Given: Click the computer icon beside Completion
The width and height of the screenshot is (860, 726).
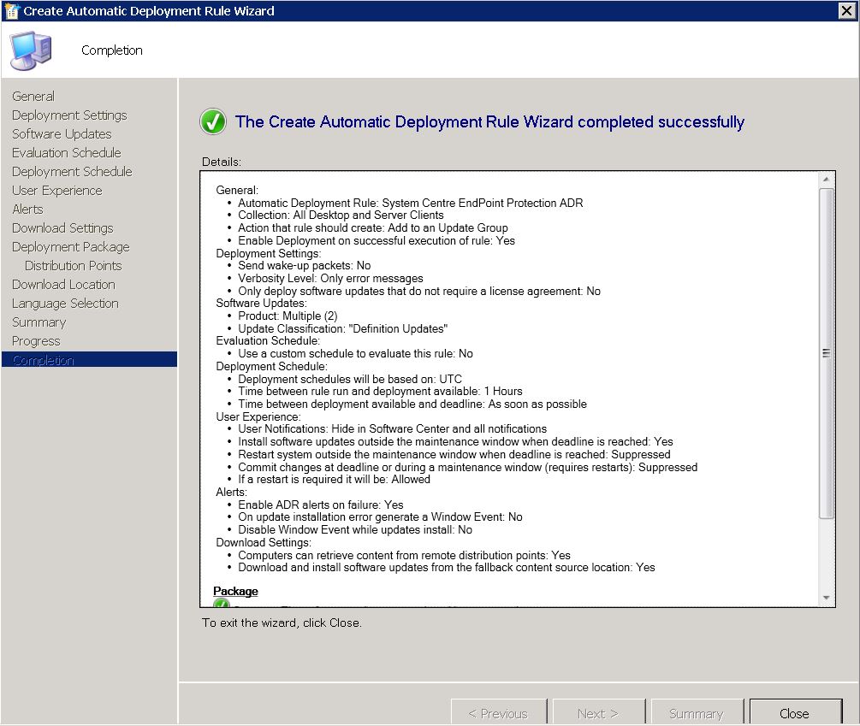Looking at the screenshot, I should coord(31,50).
